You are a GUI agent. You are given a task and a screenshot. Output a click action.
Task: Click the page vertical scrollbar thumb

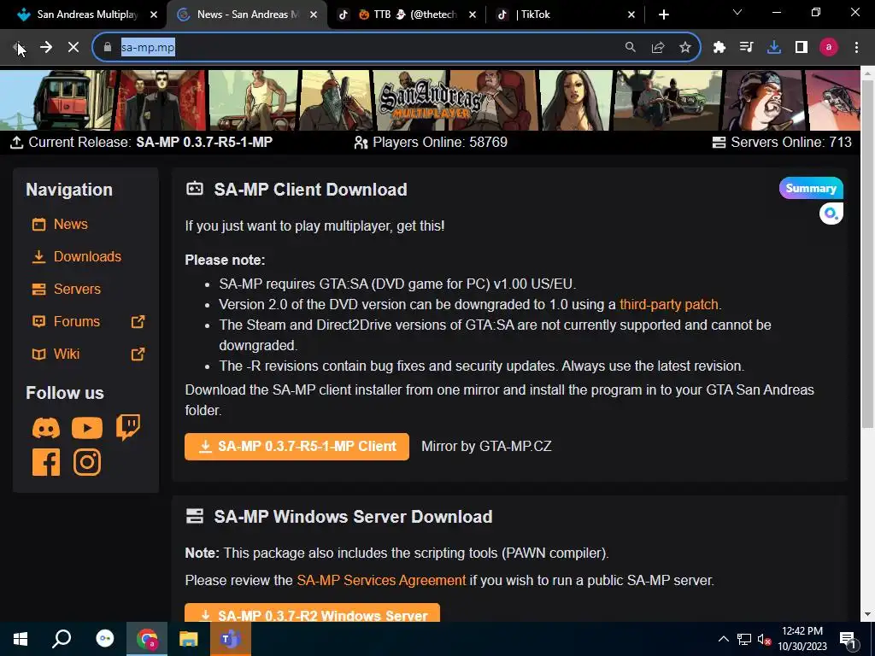(x=868, y=254)
